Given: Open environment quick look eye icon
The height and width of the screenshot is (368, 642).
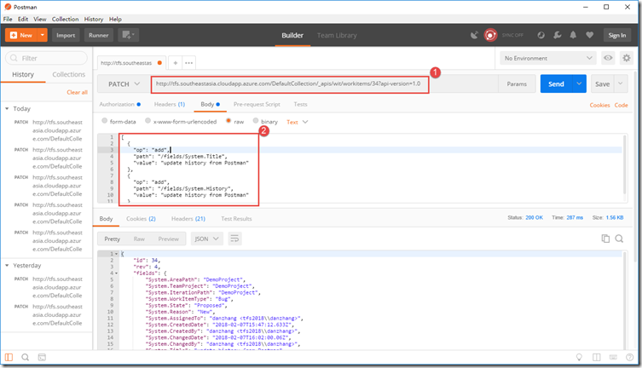Looking at the screenshot, I should click(x=608, y=58).
